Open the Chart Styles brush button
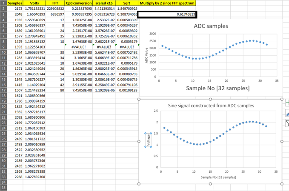289x191 pixels. coord(287,113)
